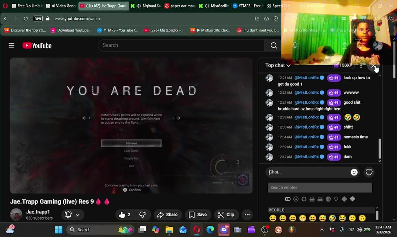Create a Clip of the video

point(226,215)
